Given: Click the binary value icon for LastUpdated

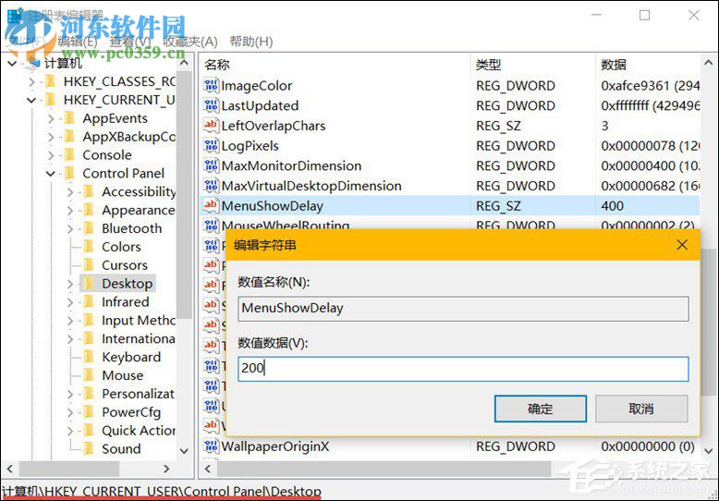Looking at the screenshot, I should 211,106.
